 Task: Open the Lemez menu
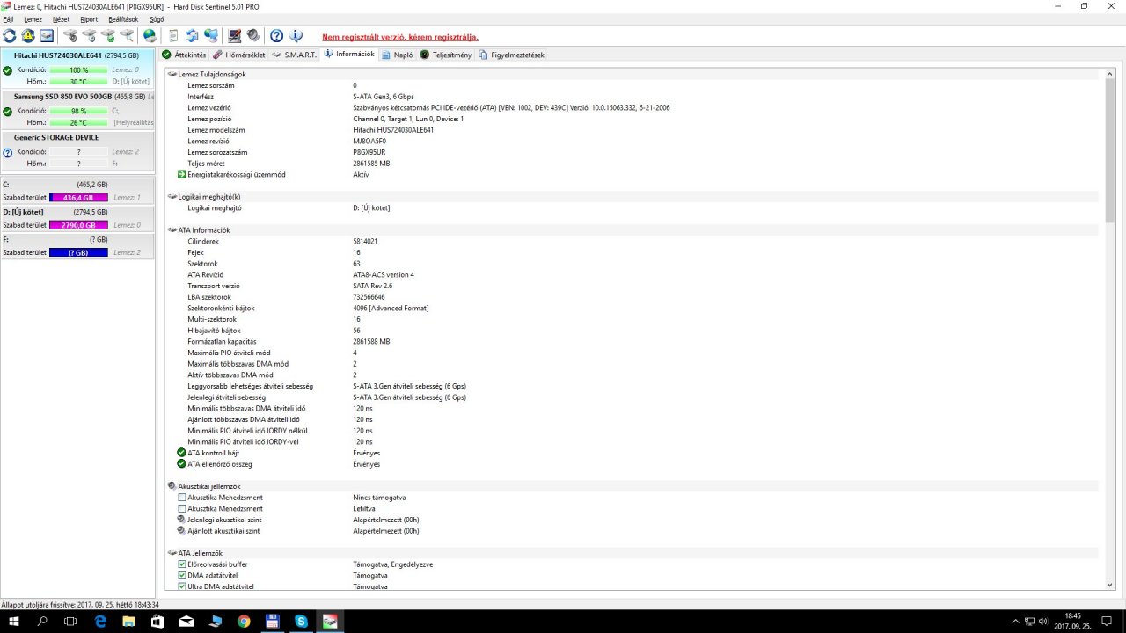(33, 19)
